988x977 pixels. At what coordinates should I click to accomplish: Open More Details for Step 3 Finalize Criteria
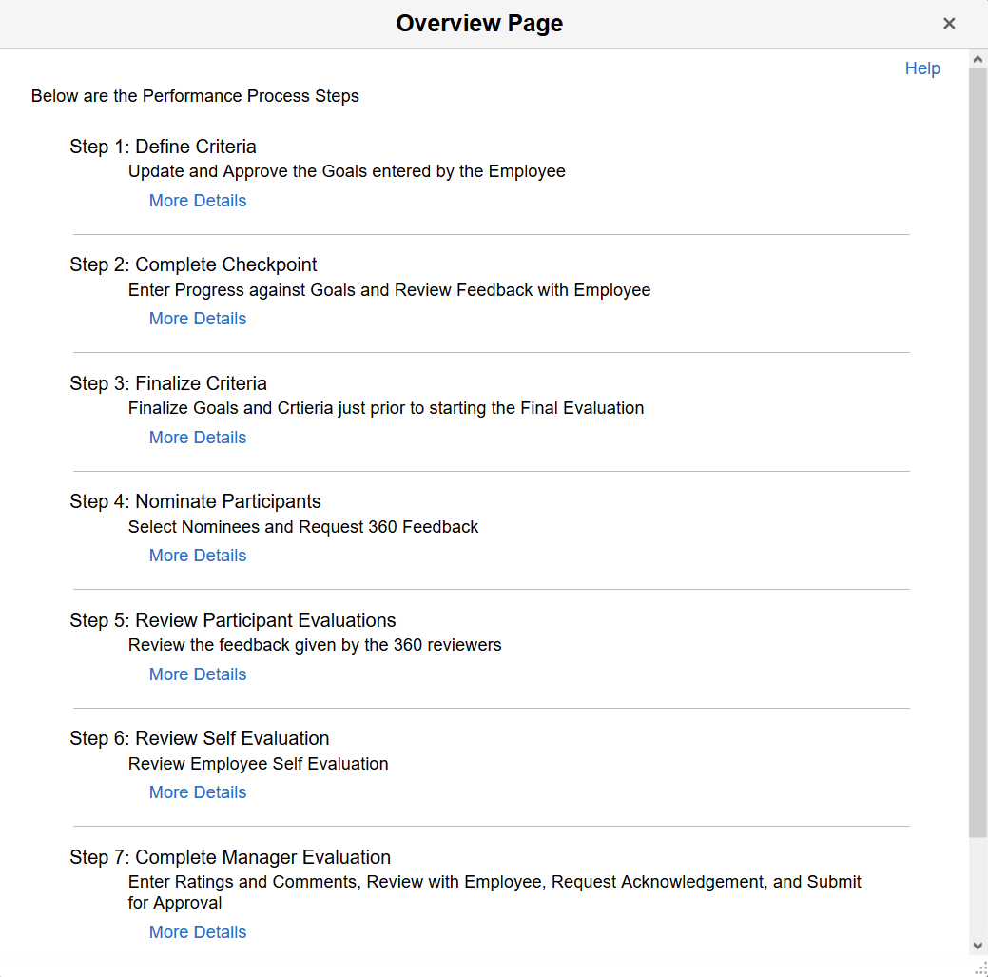197,437
